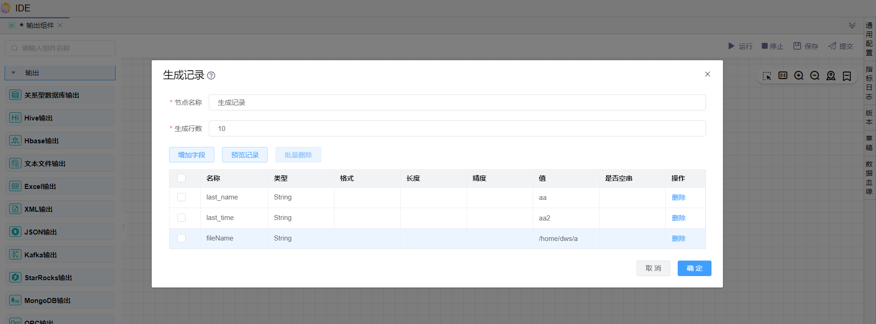This screenshot has height=324, width=876.
Task: Tick the fileName row checkbox
Action: click(x=181, y=238)
